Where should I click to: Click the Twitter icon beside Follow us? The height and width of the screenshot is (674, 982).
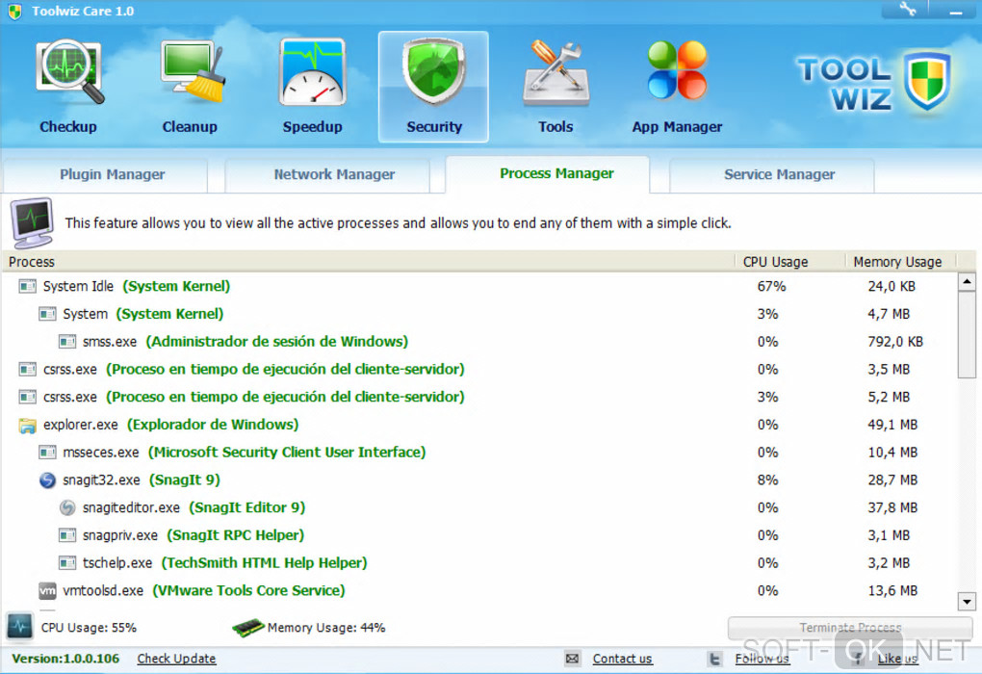[x=714, y=659]
